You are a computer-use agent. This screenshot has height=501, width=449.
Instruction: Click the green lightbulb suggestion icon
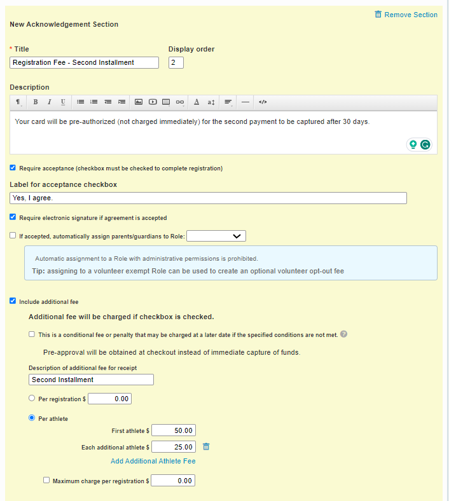[413, 145]
